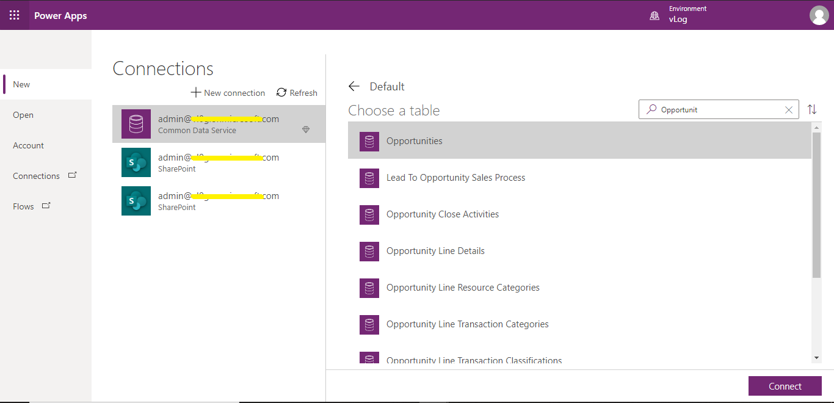The height and width of the screenshot is (403, 834).
Task: Select Lead To Opportunity Sales Process
Action: [579, 177]
